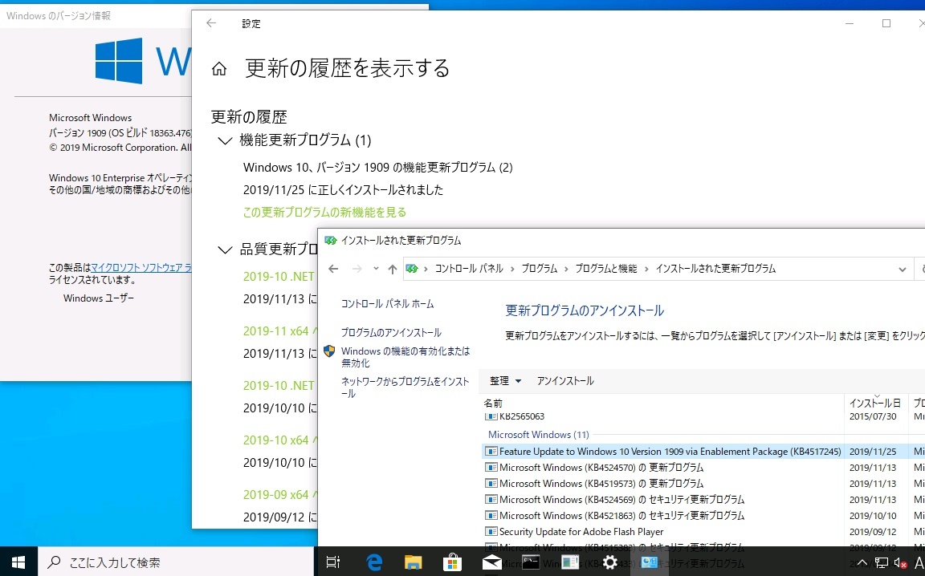Click the license terms link in winver window
Viewport: 925px width, 576px height.
tap(141, 268)
